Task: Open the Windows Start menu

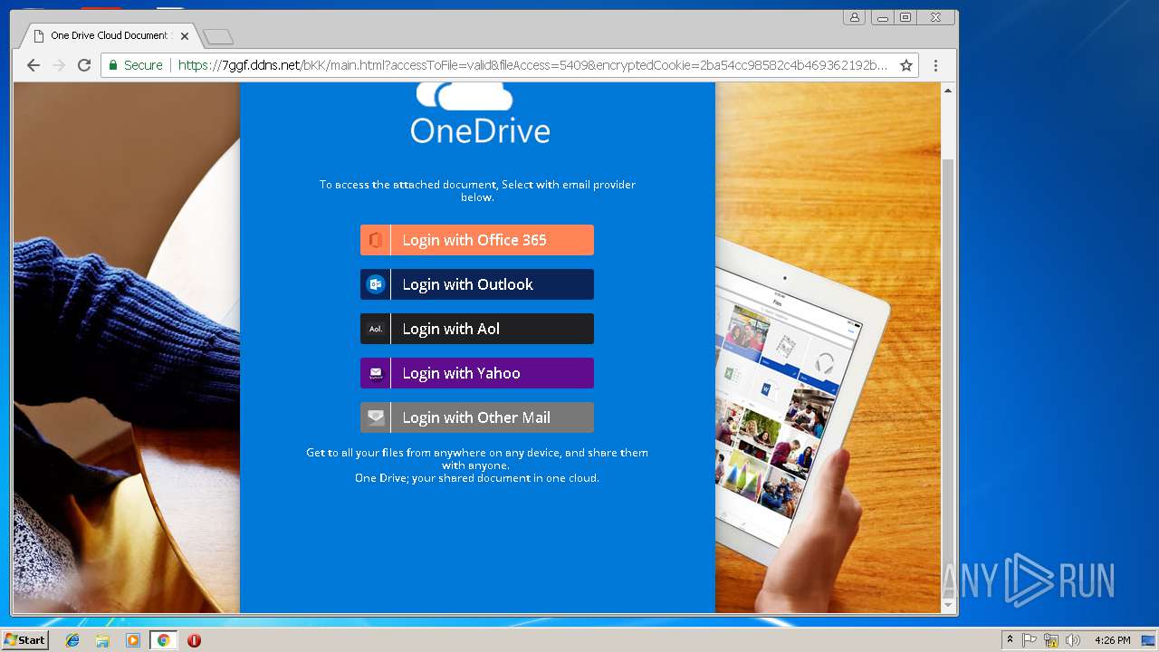Action: coord(24,639)
